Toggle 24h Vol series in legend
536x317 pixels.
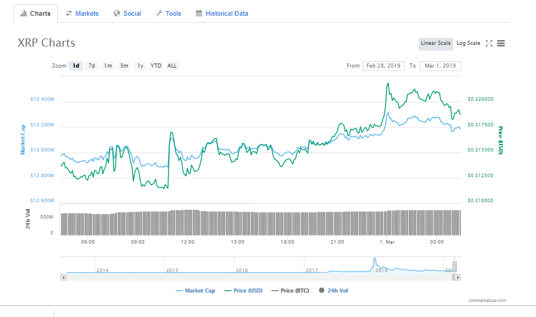point(333,291)
